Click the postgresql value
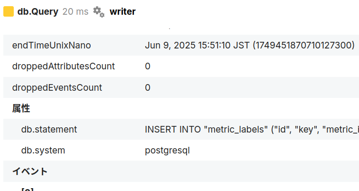The width and height of the screenshot is (359, 191). [167, 151]
